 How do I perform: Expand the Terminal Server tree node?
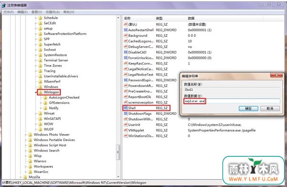tap(35, 60)
